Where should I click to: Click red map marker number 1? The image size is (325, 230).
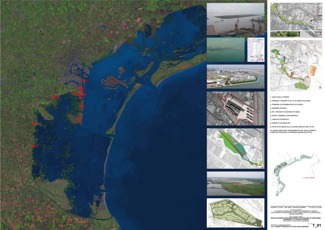pyautogui.click(x=84, y=81)
